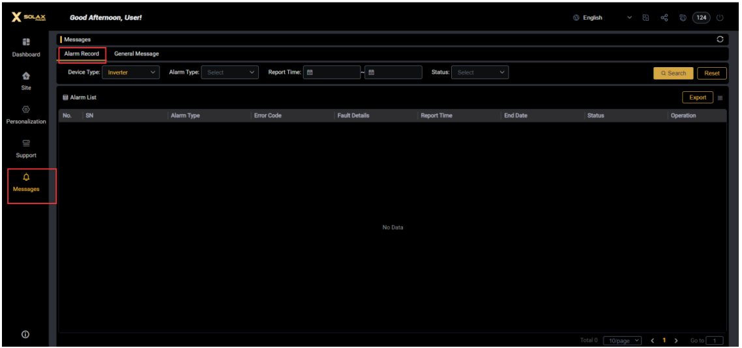The width and height of the screenshot is (742, 348).
Task: Open the Alarm Type dropdown
Action: (x=230, y=72)
